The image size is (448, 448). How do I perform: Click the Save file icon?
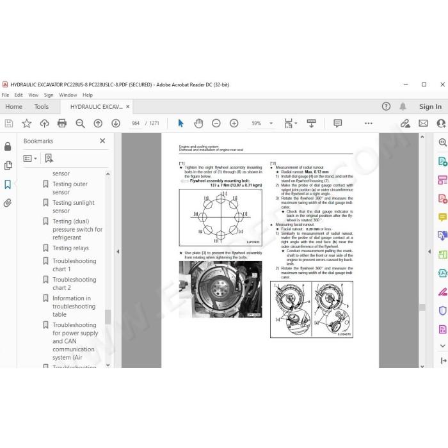(x=9, y=124)
